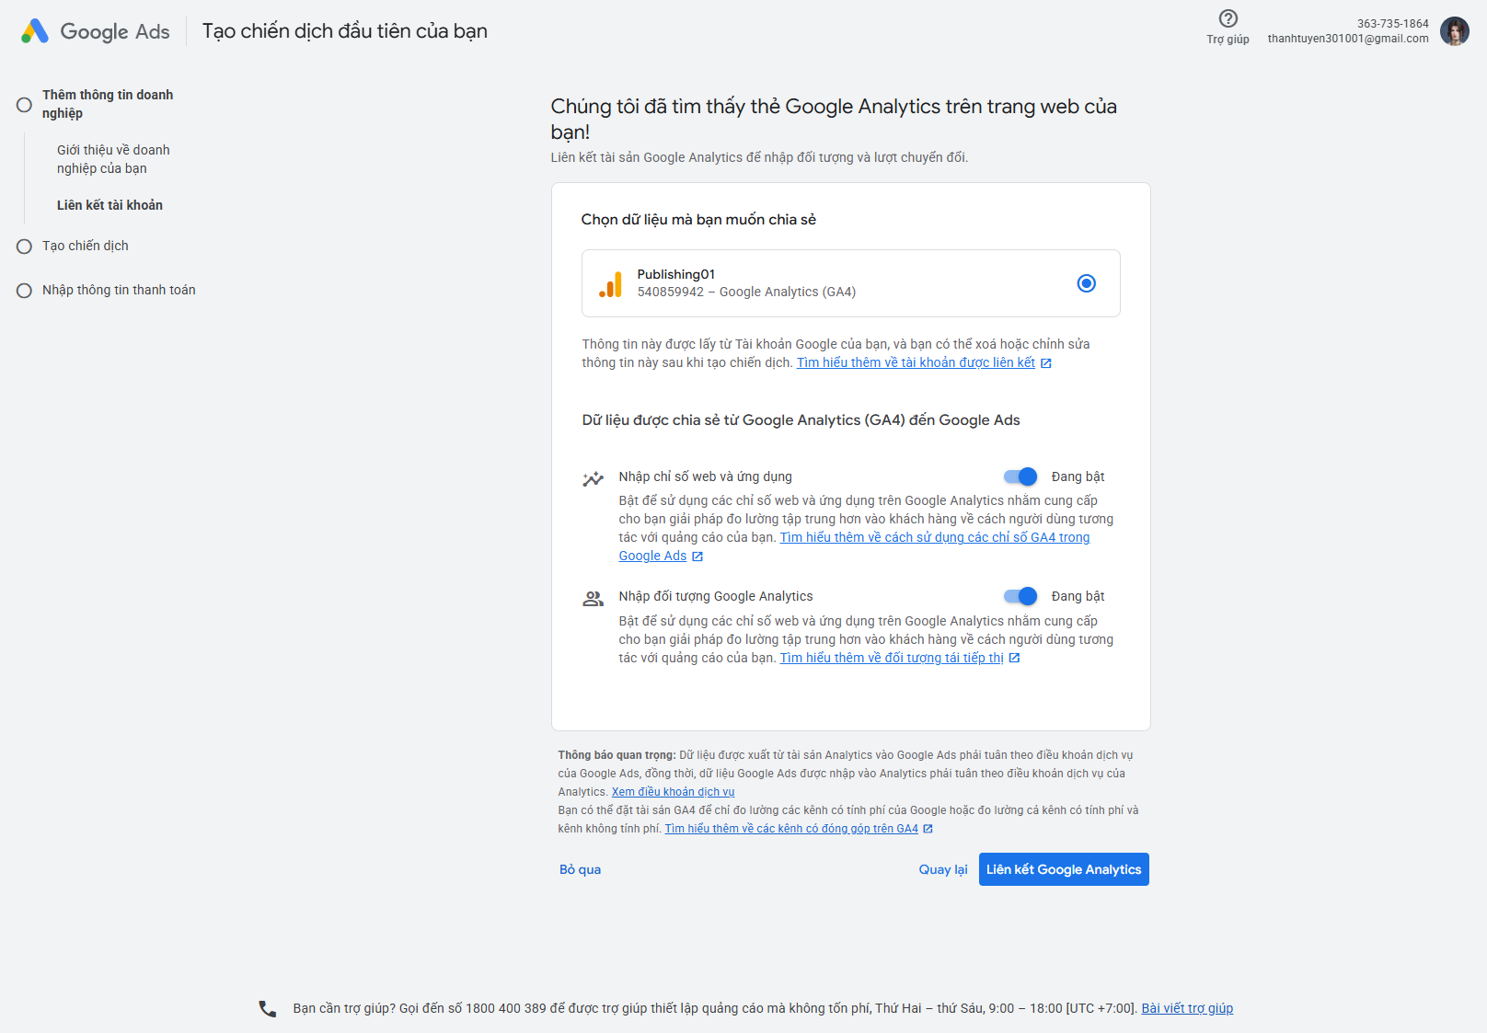Click 'Bỏ qua' to skip linking
Image resolution: width=1487 pixels, height=1033 pixels.
pyautogui.click(x=581, y=869)
